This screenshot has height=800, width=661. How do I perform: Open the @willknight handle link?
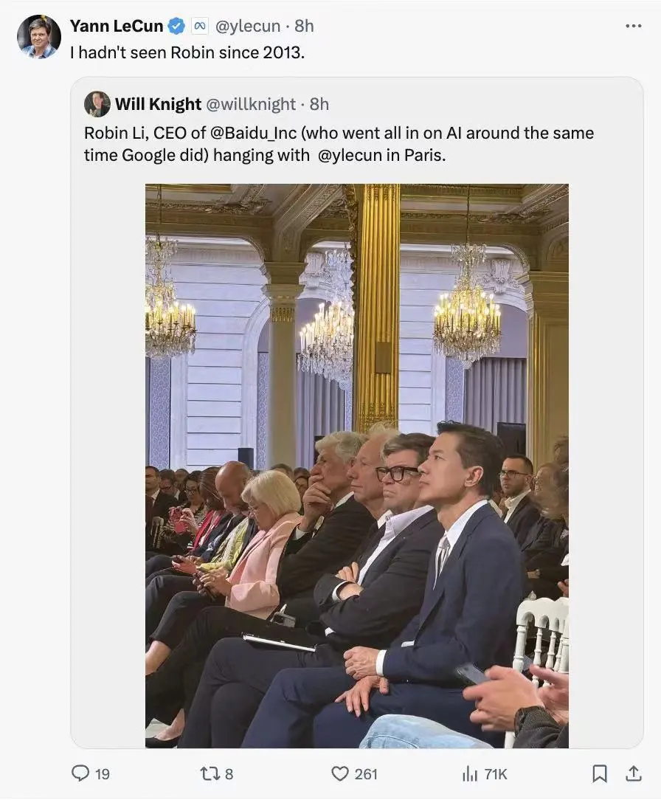(x=250, y=104)
